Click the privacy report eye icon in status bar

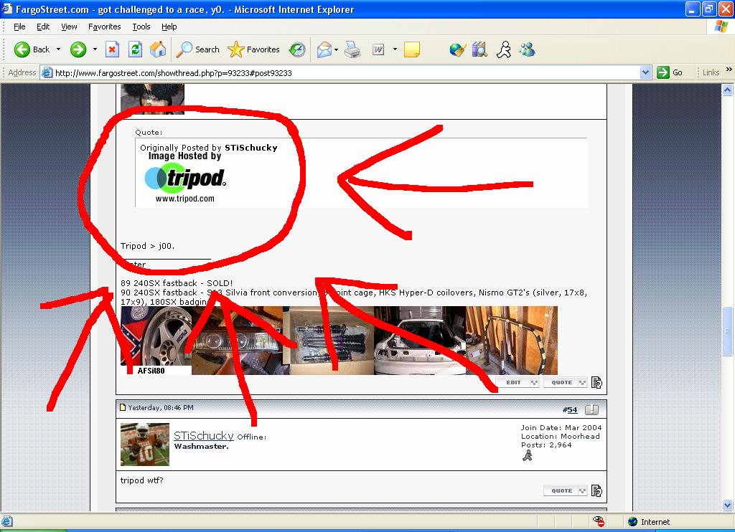599,521
